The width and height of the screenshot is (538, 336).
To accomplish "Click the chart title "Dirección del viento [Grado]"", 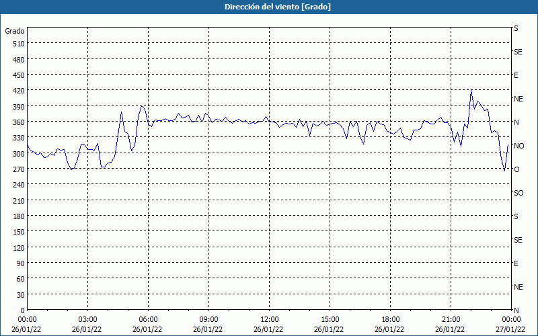I will point(278,7).
